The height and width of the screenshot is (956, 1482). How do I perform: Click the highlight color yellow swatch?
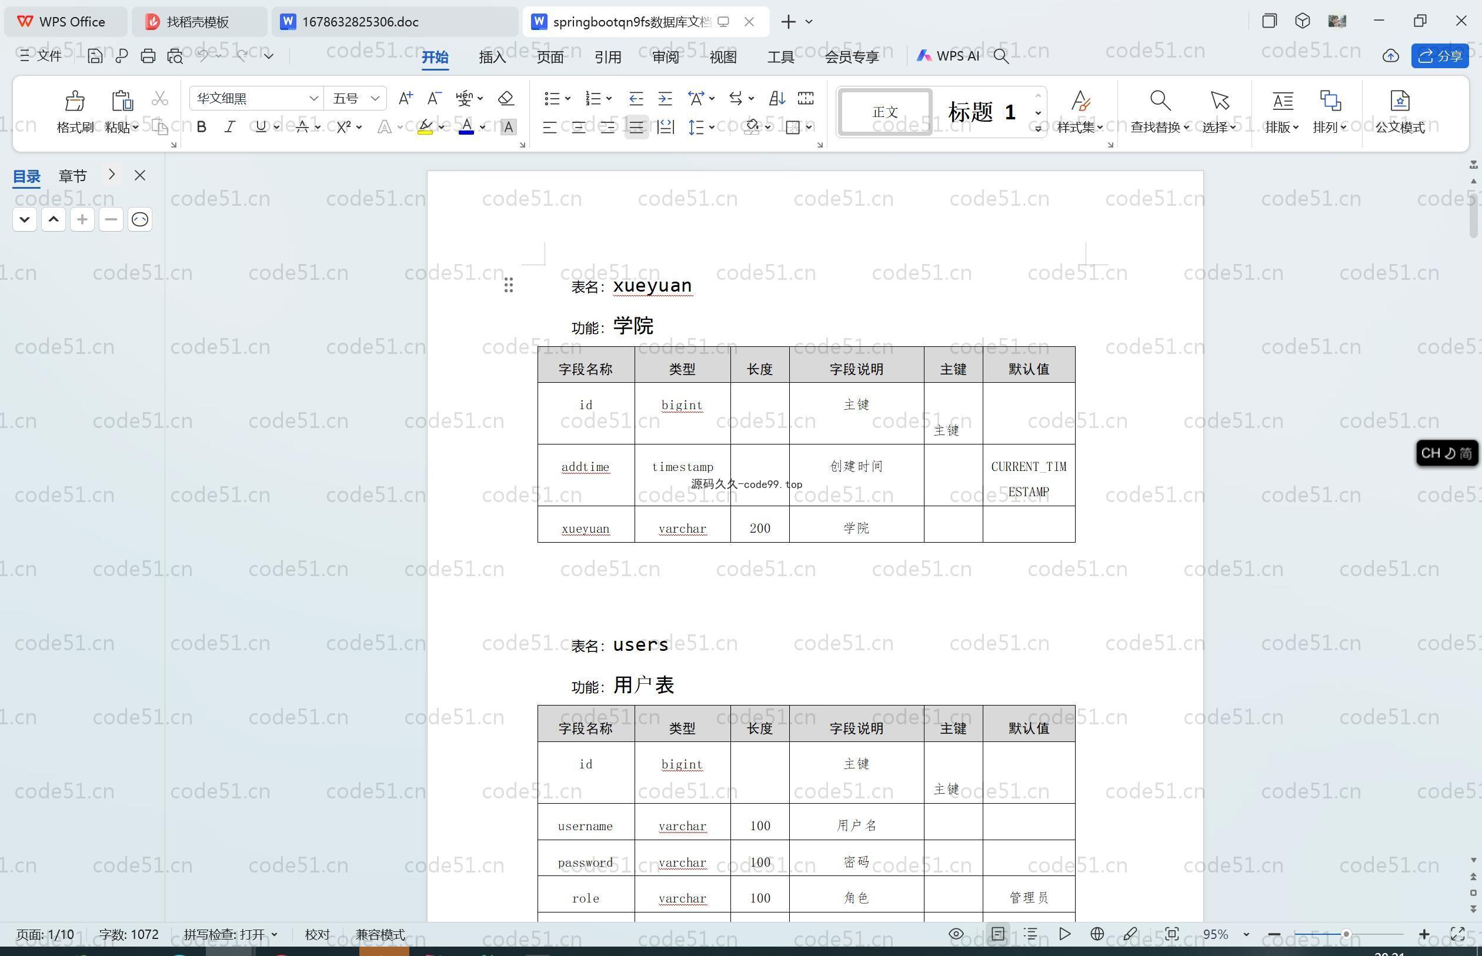click(425, 127)
